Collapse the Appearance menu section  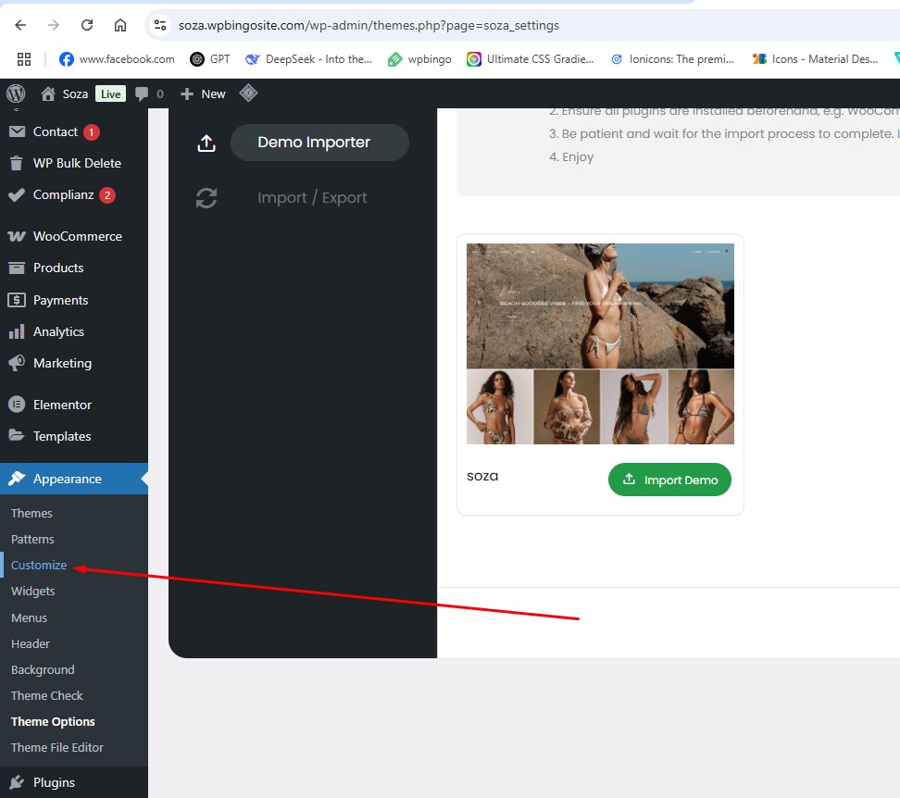coord(67,479)
